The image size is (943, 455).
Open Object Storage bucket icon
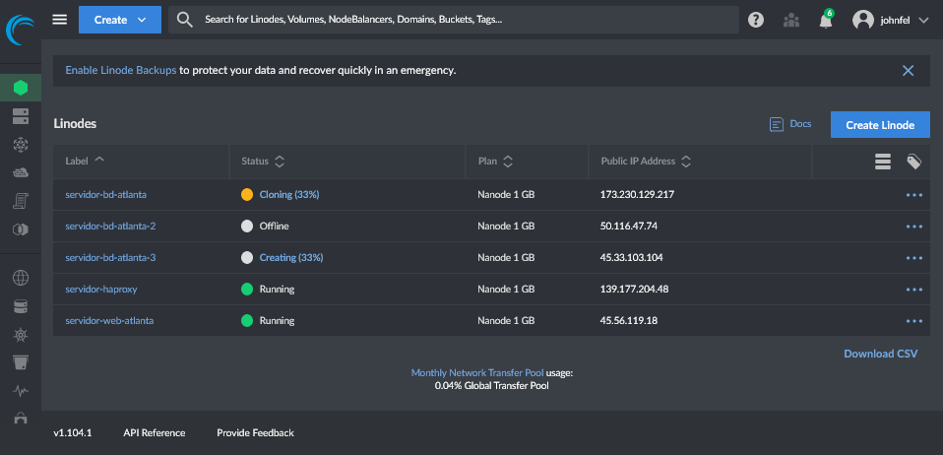[x=20, y=362]
